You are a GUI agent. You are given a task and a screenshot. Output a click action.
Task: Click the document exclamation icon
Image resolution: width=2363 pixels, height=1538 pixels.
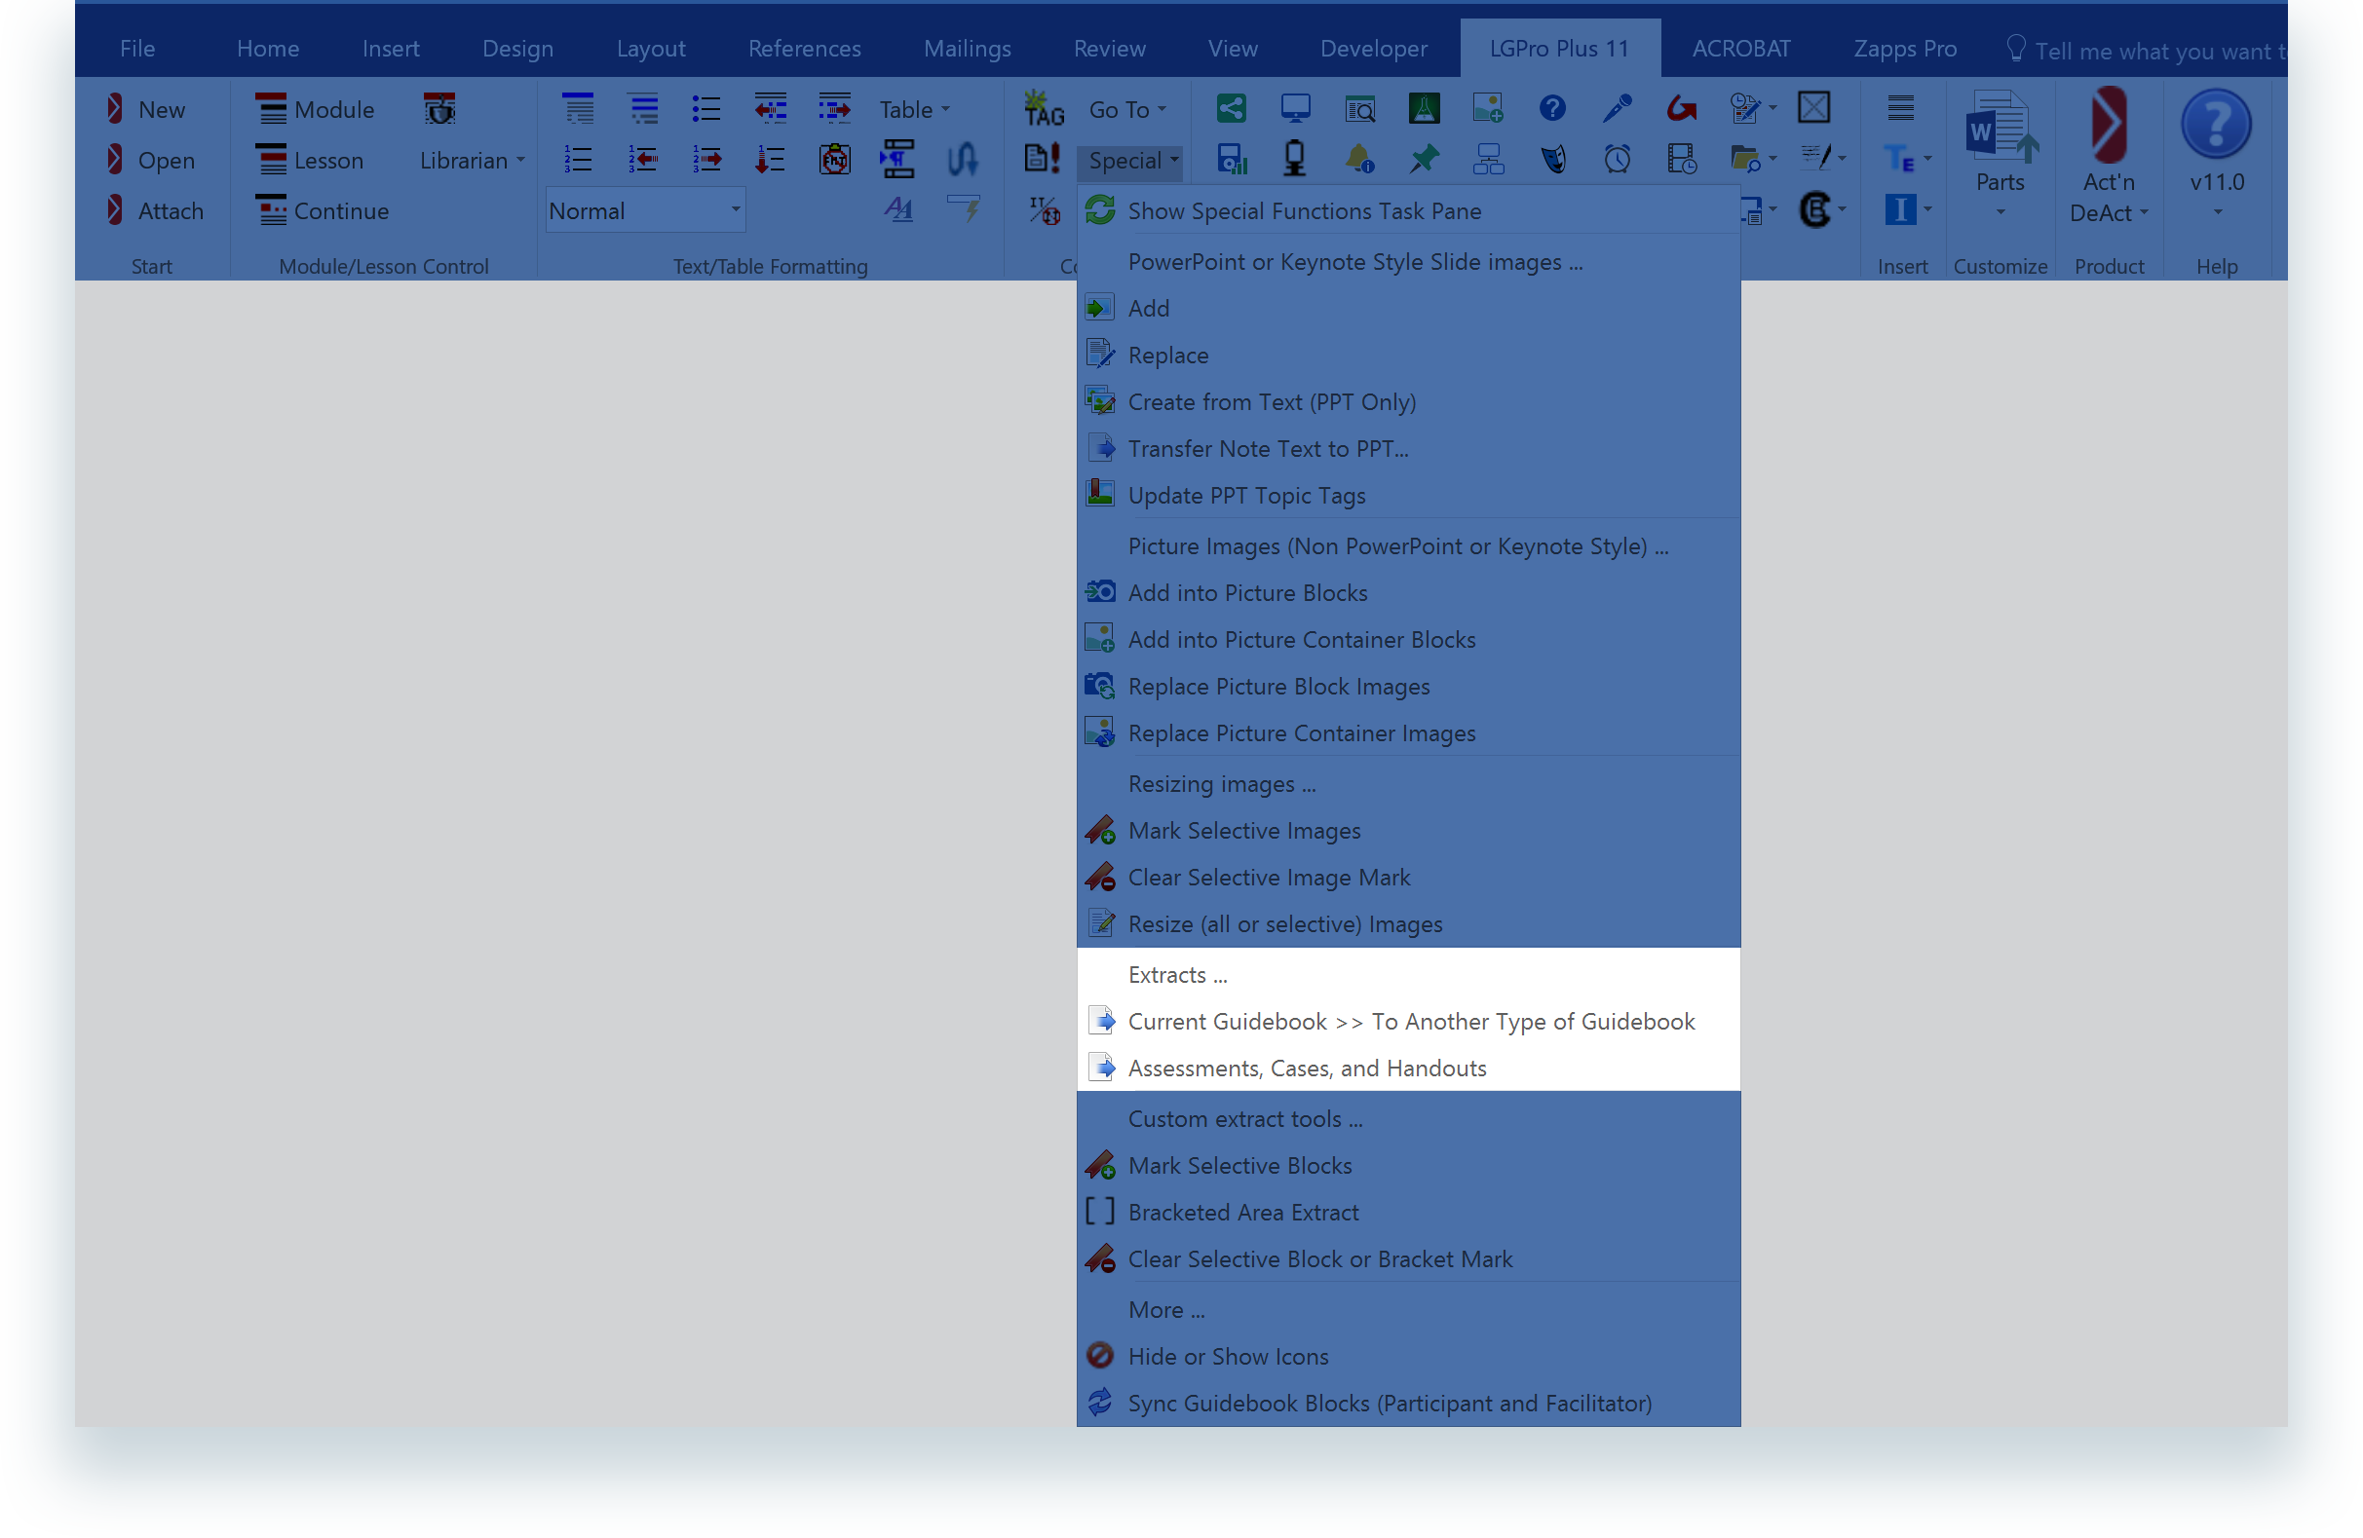pos(1043,159)
